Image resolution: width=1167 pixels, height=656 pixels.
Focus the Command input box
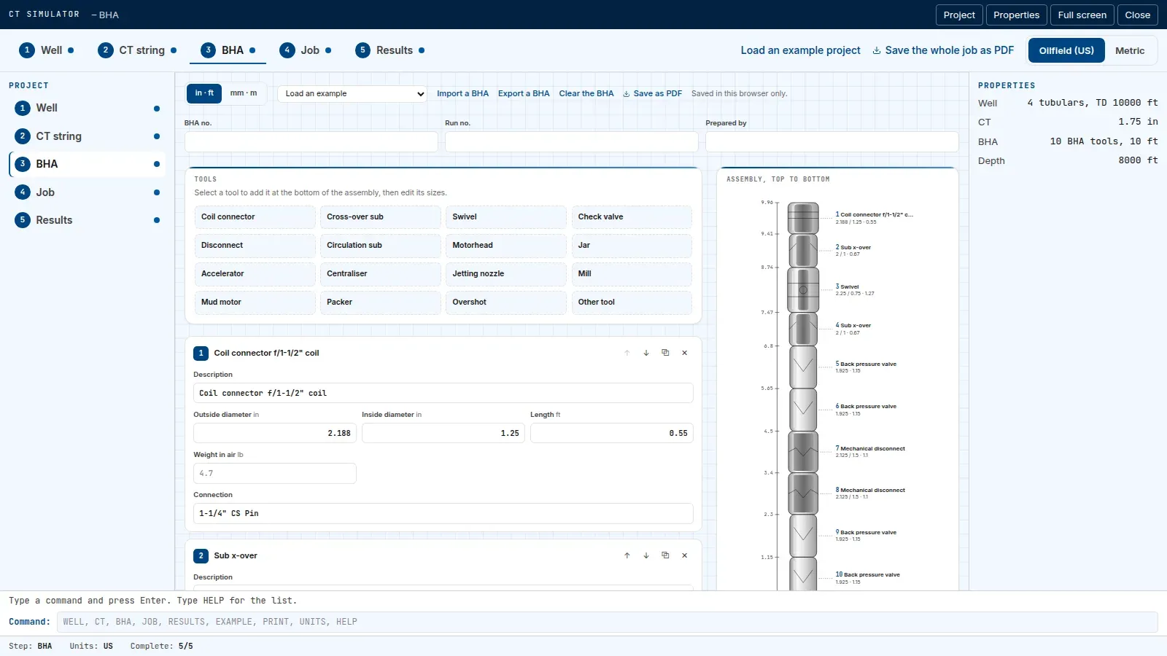(x=607, y=622)
